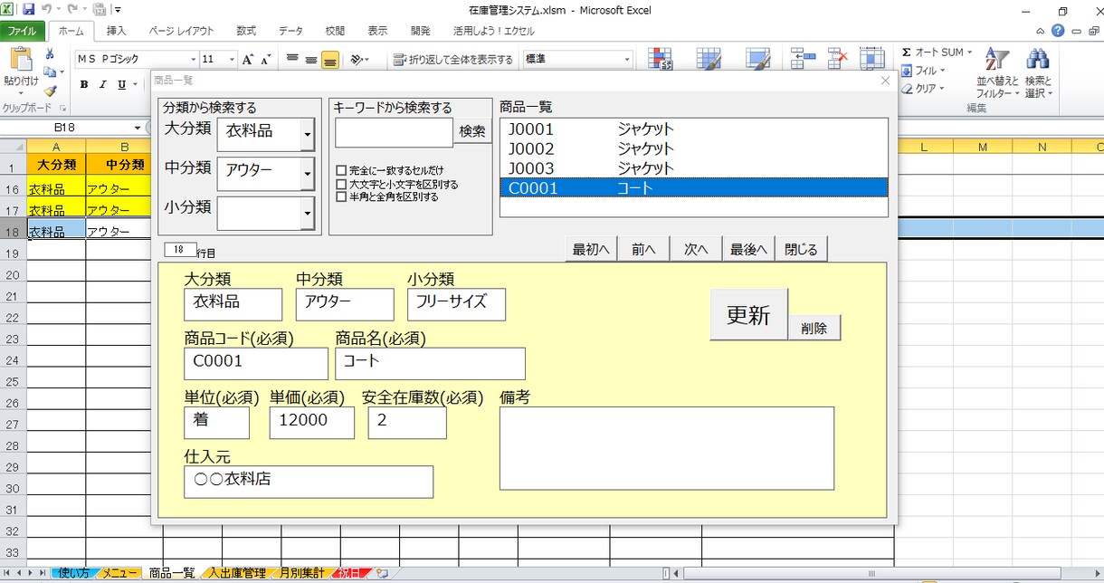Viewport: 1104px width, 583px height.
Task: Open the 小分類 combo box dropdown
Action: (x=308, y=214)
